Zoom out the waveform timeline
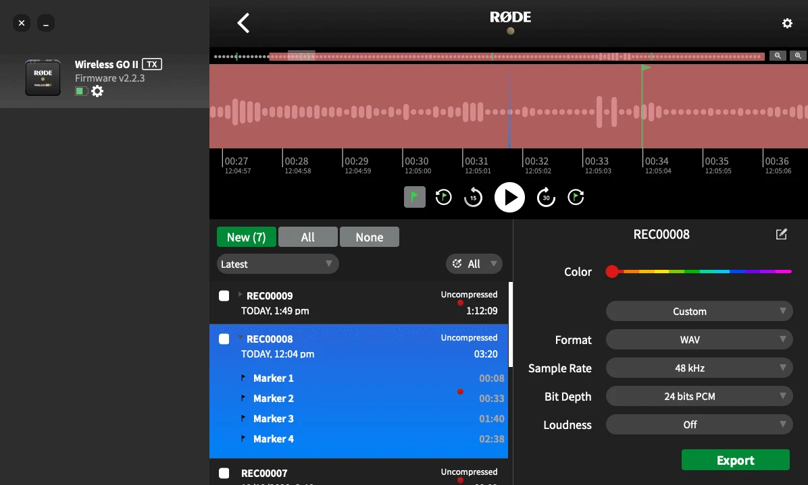 tap(777, 55)
